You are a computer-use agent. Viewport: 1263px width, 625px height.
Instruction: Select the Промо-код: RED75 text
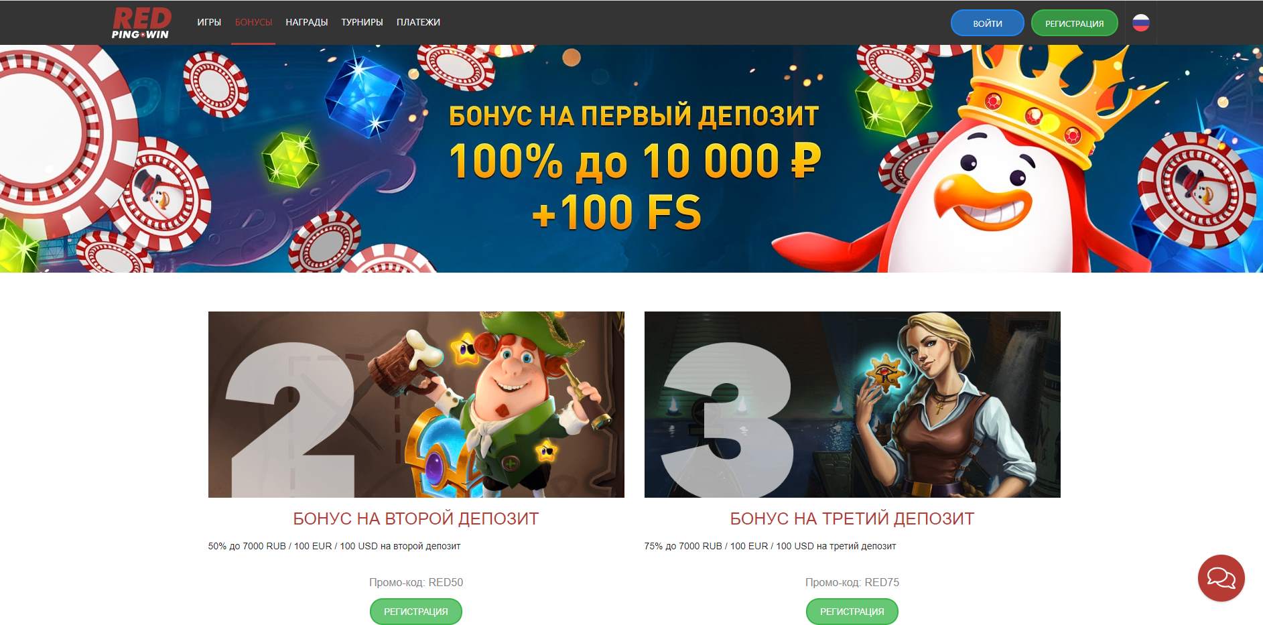pos(852,583)
